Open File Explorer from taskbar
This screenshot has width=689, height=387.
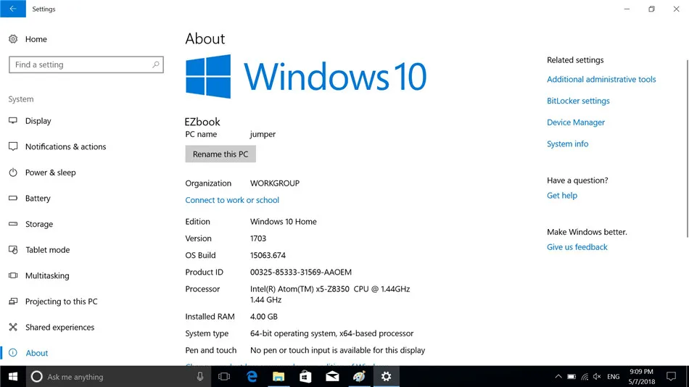click(279, 376)
